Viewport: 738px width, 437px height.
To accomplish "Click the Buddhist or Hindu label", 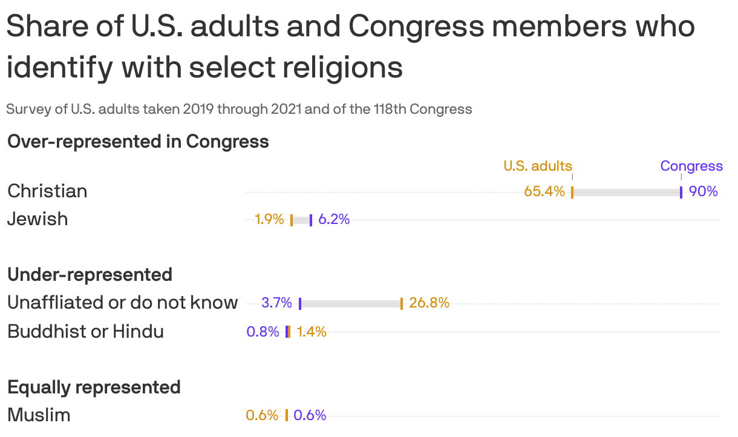I will tap(85, 332).
